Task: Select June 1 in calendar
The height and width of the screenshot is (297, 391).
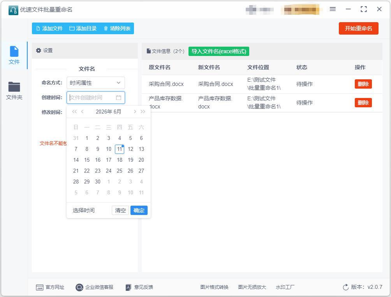Action: 87,138
